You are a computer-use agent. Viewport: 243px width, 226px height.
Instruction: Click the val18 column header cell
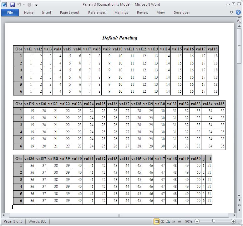212,49
